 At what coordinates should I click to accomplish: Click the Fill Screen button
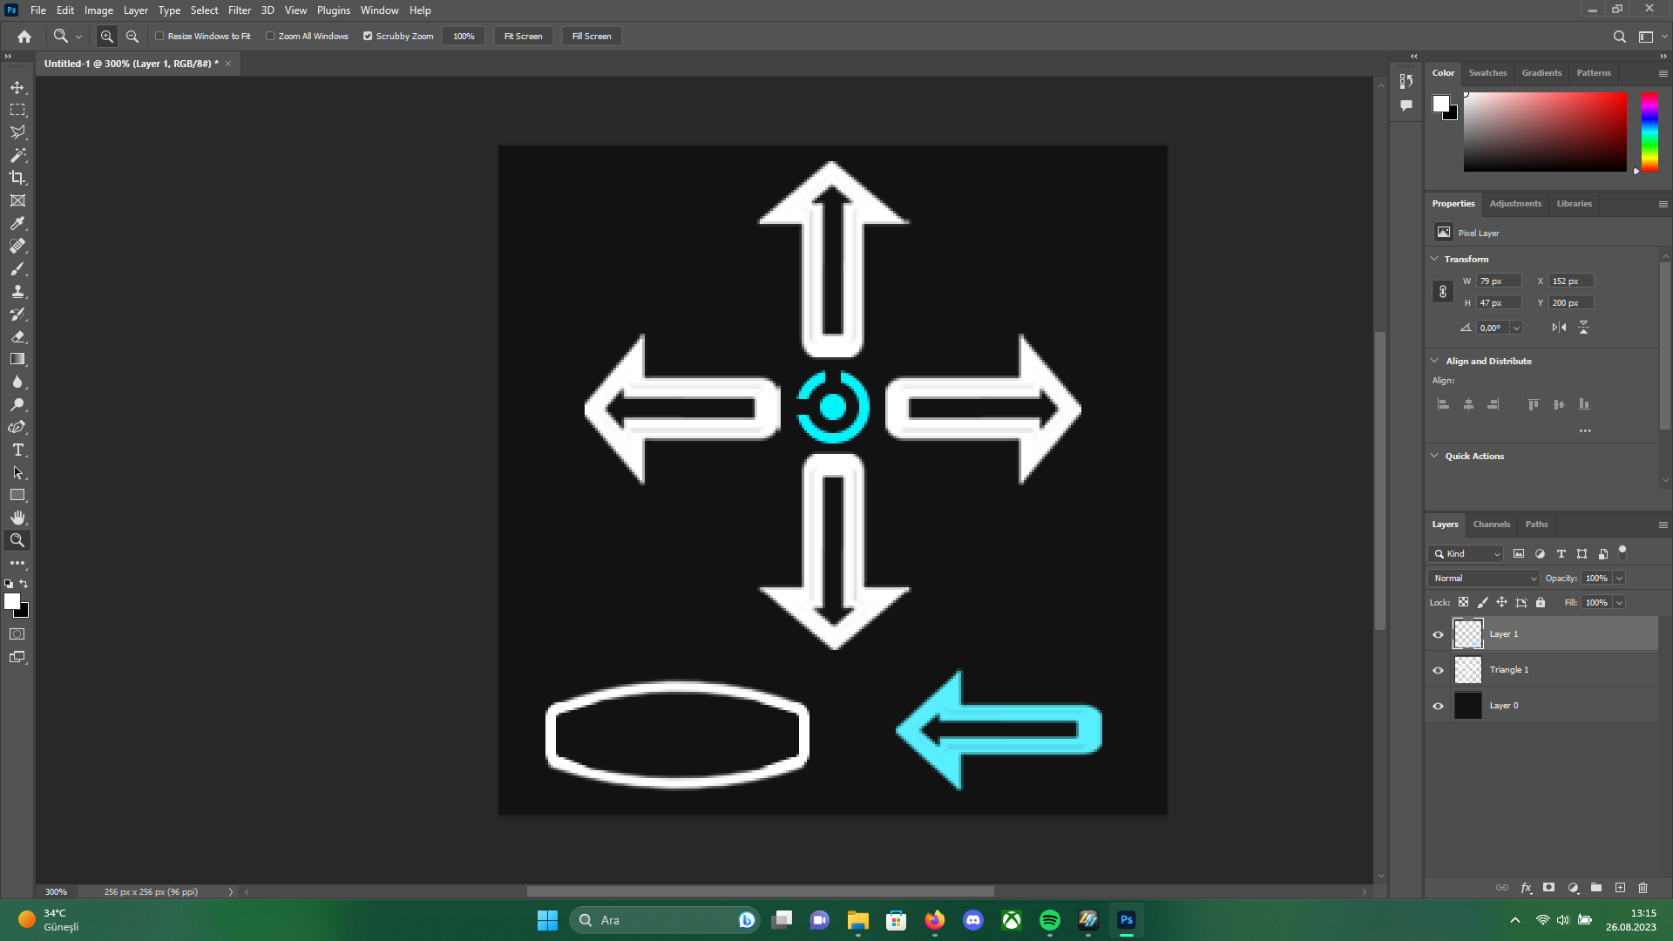tap(591, 37)
